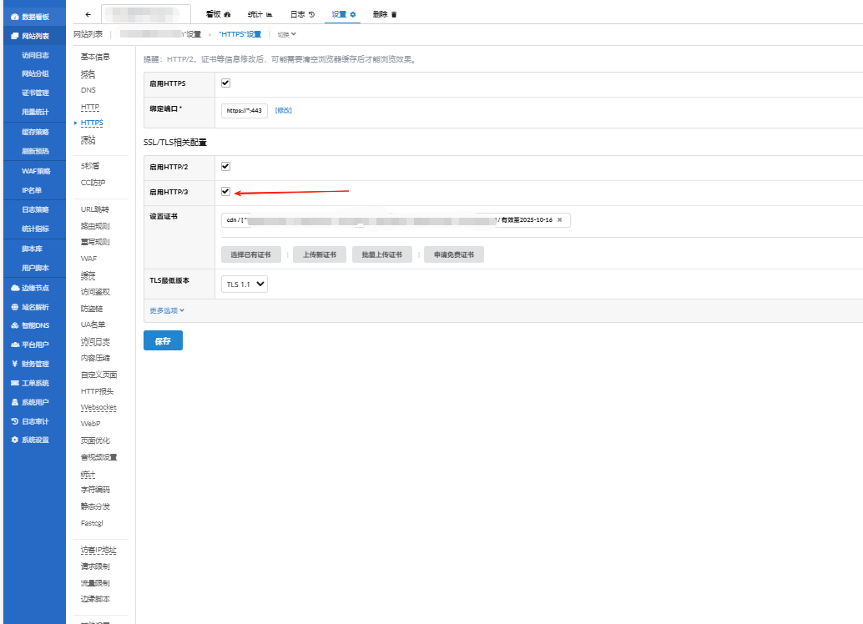Select 财务管理 in the sidebar

pos(32,363)
